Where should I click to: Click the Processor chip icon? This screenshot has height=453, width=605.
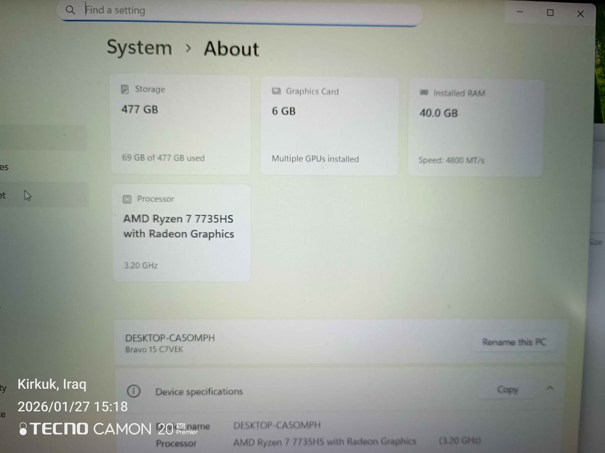tap(127, 199)
